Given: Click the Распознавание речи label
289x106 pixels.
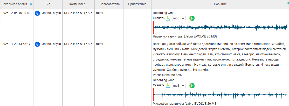Looking at the screenshot, I should [x=168, y=75].
